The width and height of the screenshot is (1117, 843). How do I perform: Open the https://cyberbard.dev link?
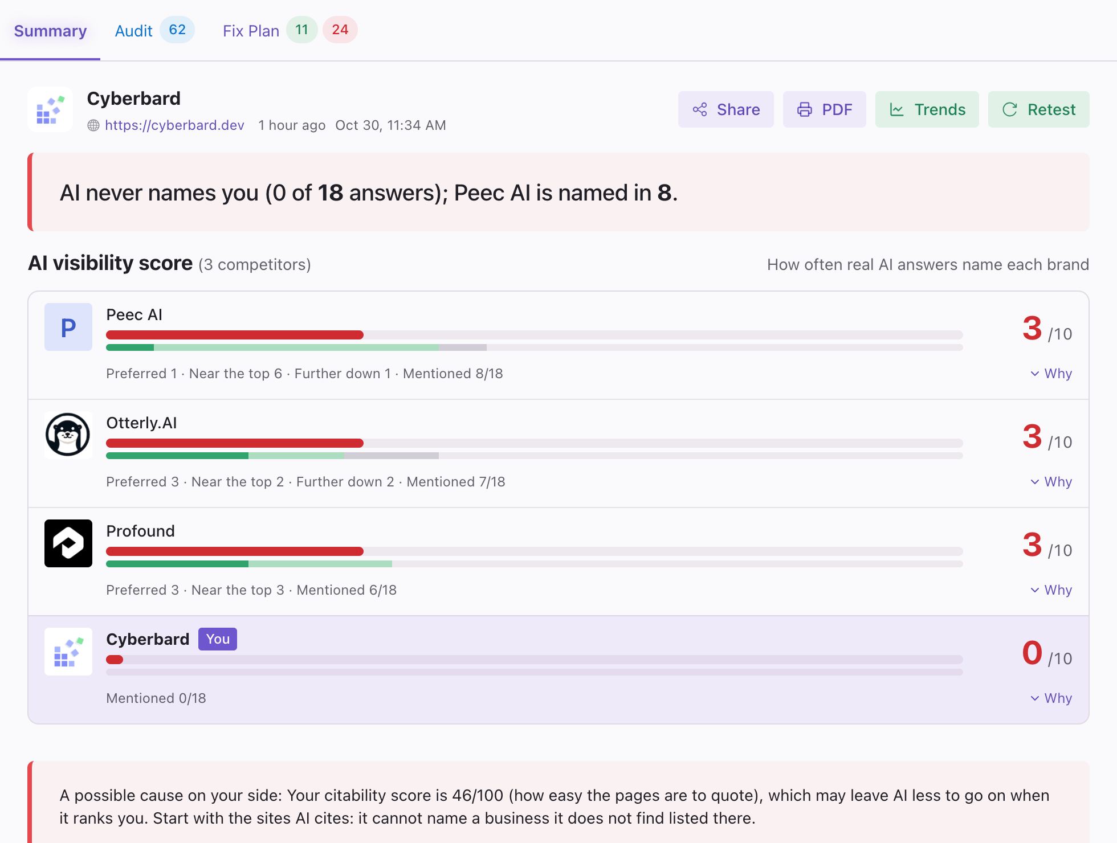[174, 125]
